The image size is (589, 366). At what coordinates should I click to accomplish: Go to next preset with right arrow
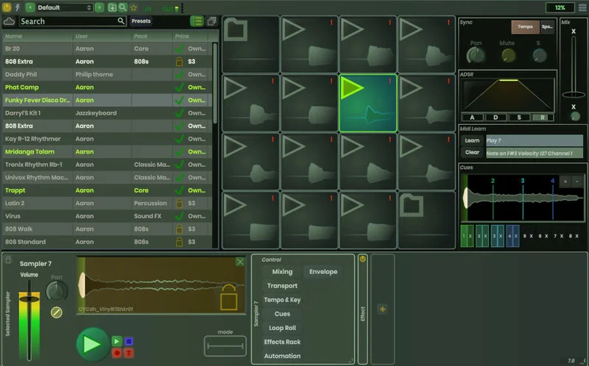pos(99,7)
